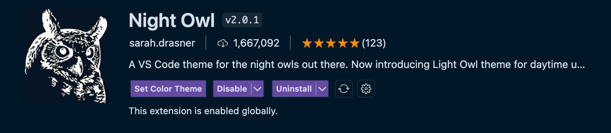Click the third rating star
This screenshot has height=133, width=611.
point(331,43)
